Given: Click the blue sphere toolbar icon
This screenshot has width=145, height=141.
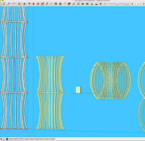Looking at the screenshot, I should [100, 4].
